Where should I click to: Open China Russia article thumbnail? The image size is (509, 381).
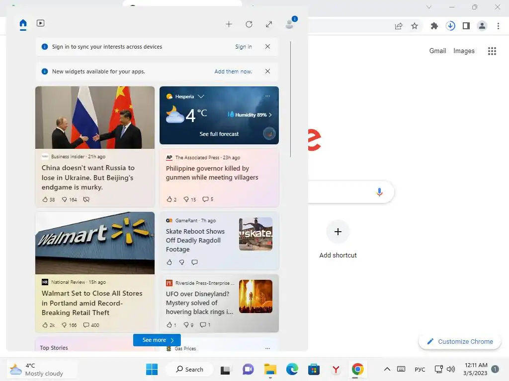95,117
